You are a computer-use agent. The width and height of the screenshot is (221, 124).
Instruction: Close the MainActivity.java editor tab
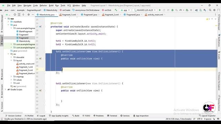click(x=56, y=14)
